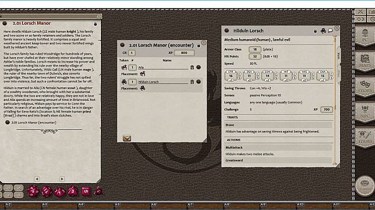Screen dimensions: 375x210
Task: Close the Hilduin Lorsch NPC sheet
Action: [x=337, y=29]
